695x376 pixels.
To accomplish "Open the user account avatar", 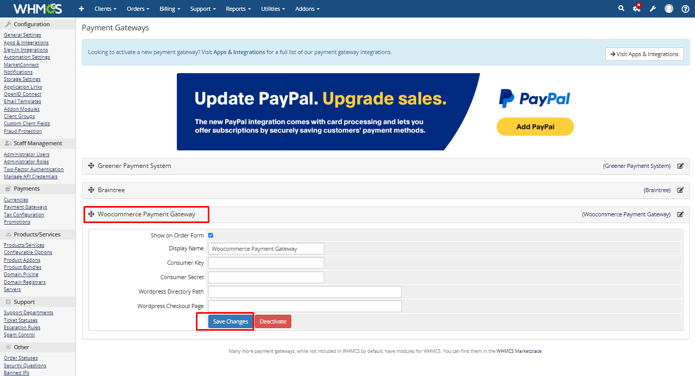I will pos(669,9).
